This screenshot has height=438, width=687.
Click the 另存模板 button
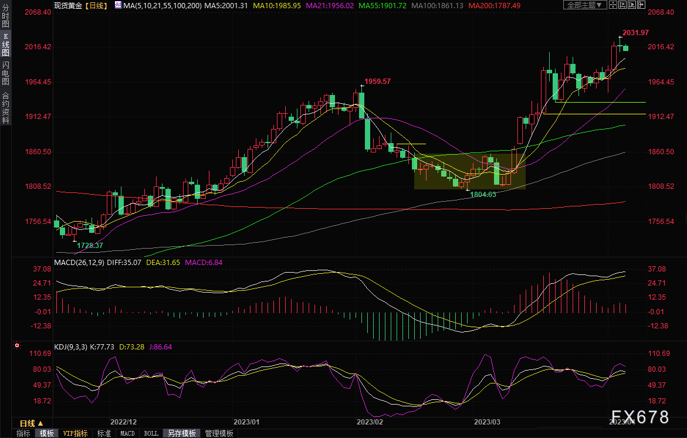(x=182, y=433)
